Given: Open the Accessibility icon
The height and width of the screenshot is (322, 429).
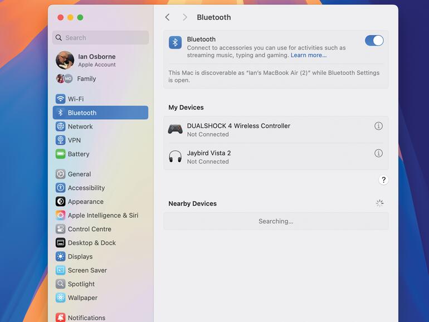Looking at the screenshot, I should coord(61,188).
